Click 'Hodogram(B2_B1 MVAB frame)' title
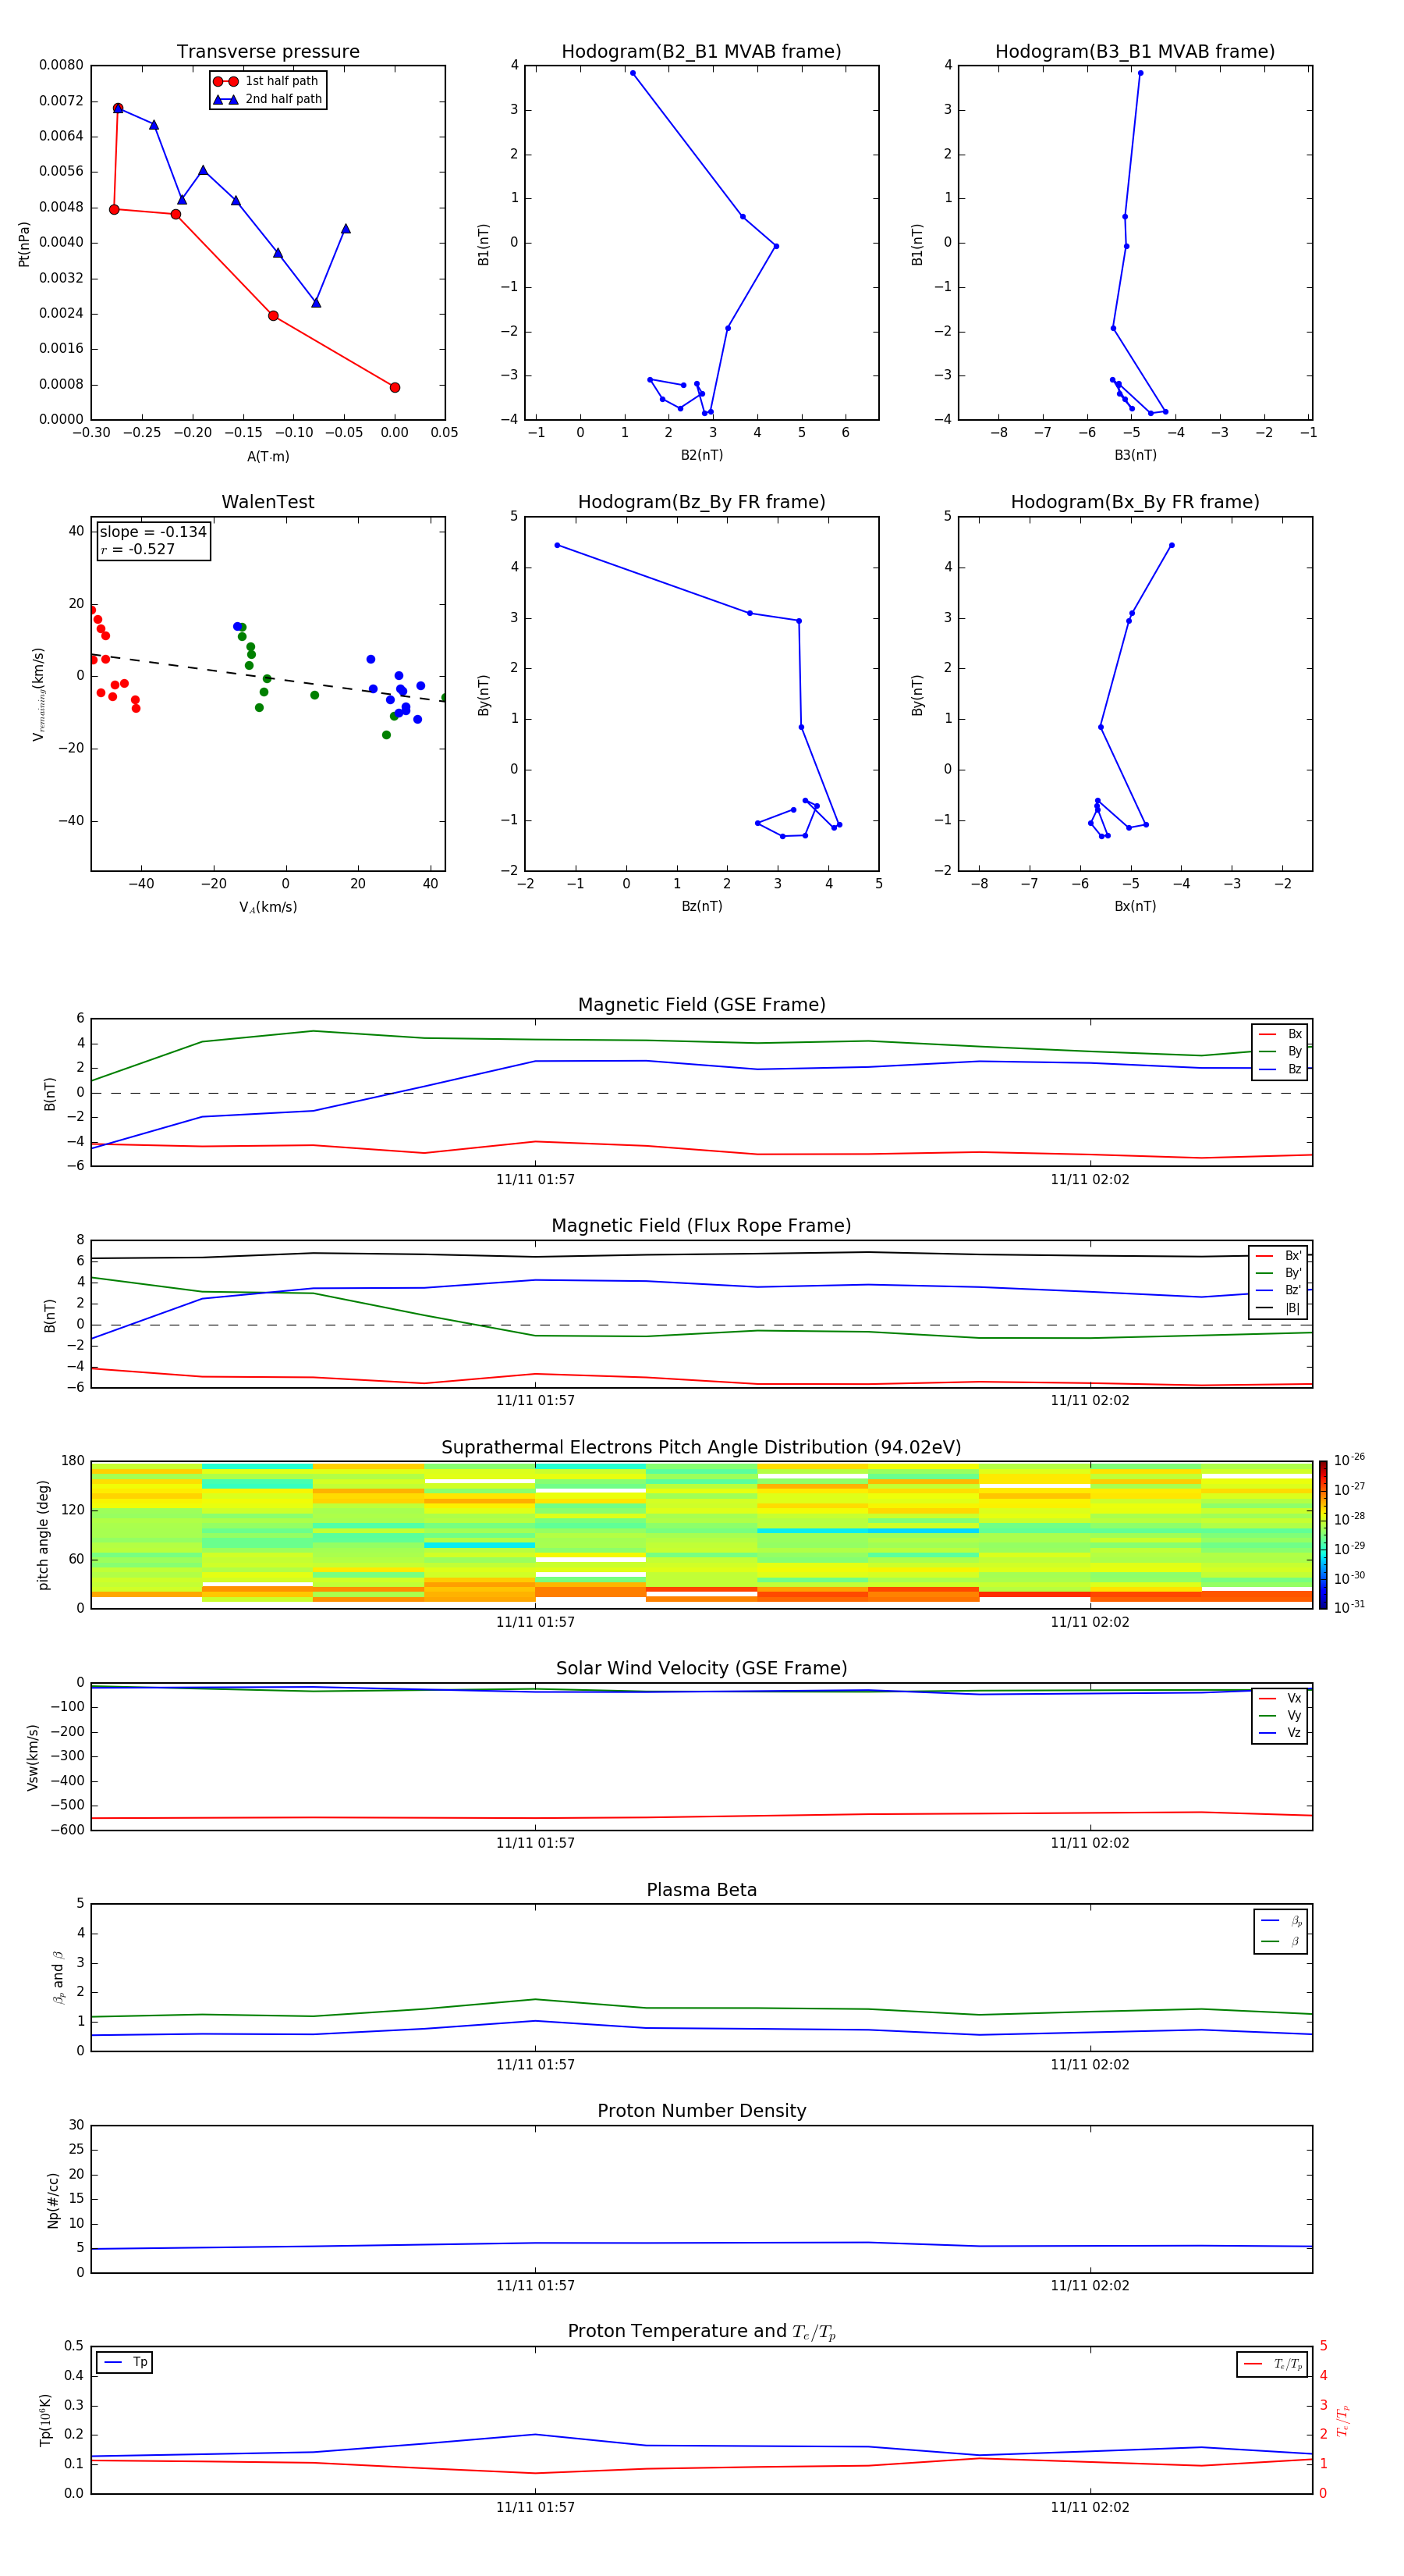 click(x=701, y=52)
